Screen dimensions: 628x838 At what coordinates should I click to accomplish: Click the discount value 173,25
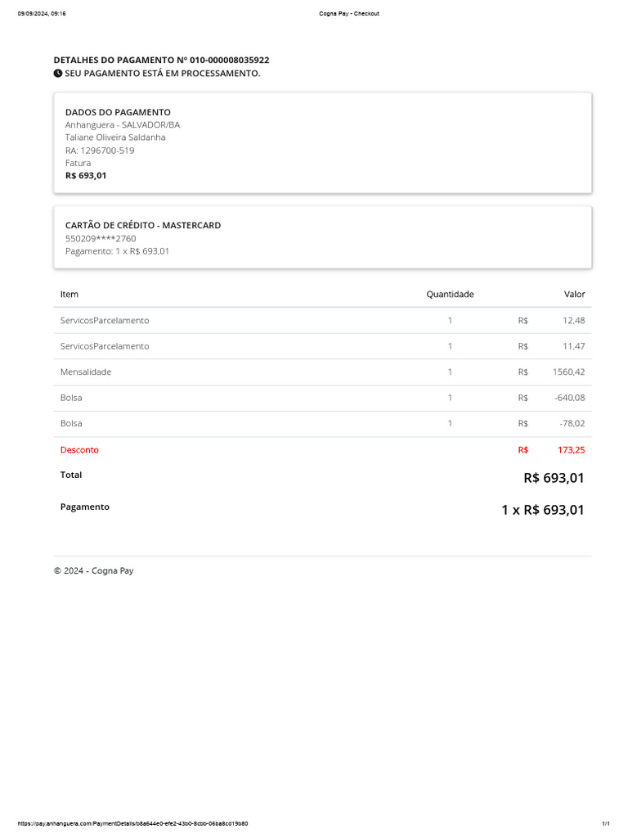pyautogui.click(x=571, y=450)
